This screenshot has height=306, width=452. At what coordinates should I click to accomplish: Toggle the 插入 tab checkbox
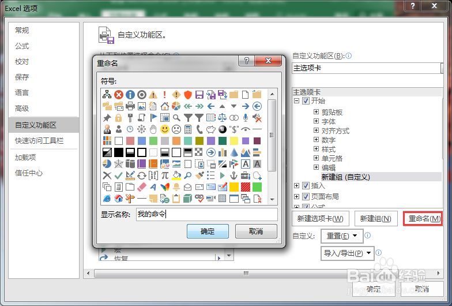tap(306, 186)
